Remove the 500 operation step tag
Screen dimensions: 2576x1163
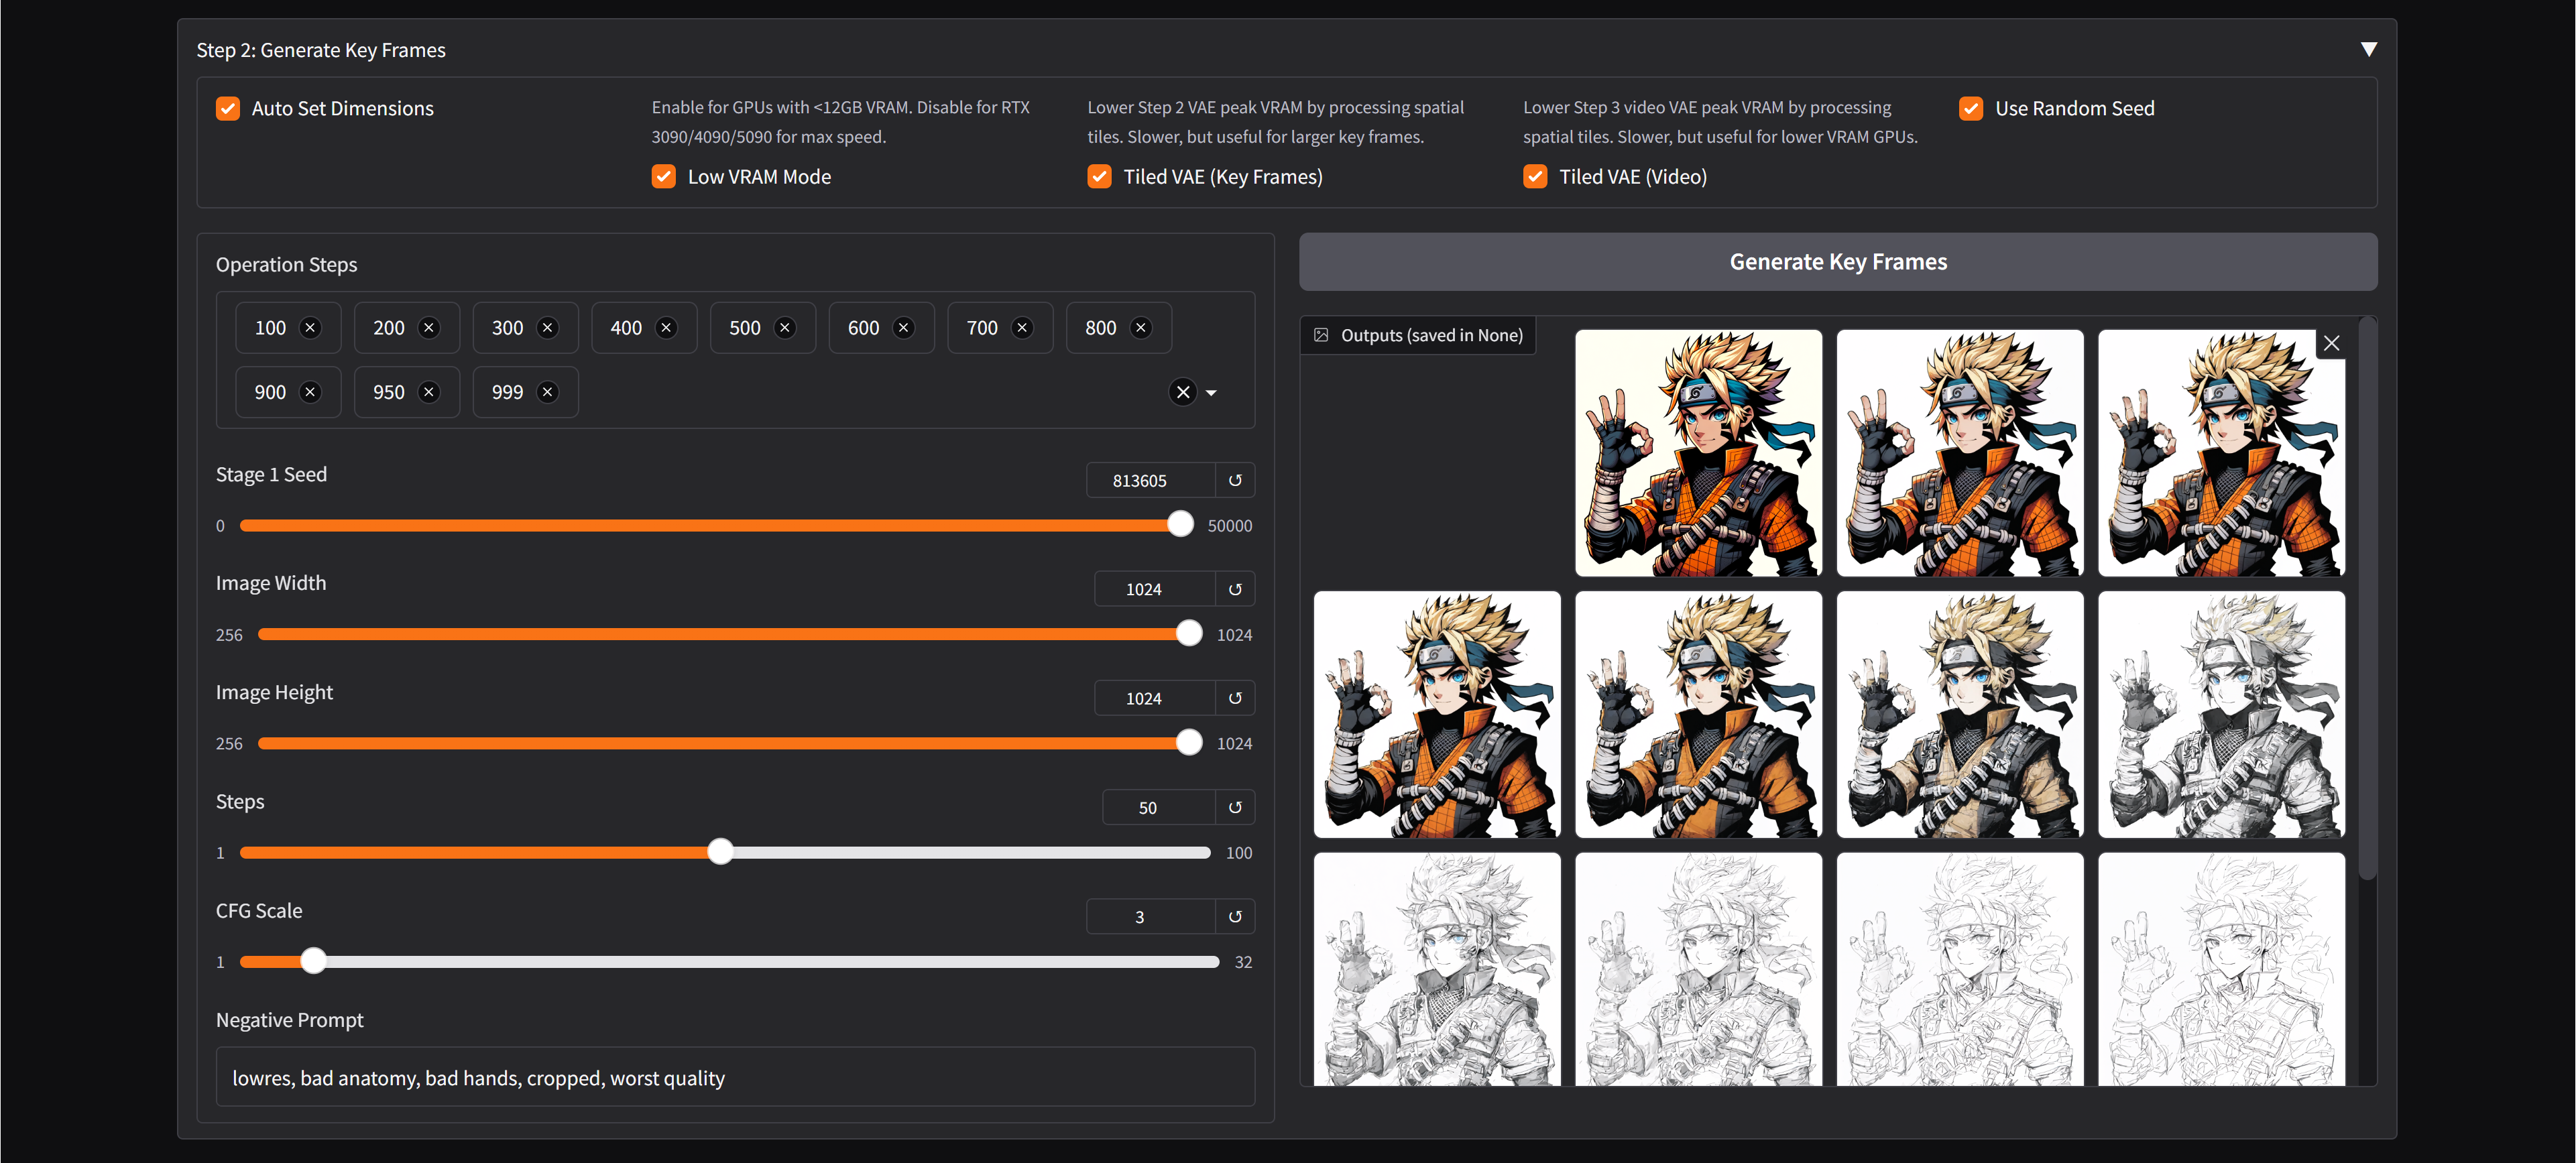point(785,328)
